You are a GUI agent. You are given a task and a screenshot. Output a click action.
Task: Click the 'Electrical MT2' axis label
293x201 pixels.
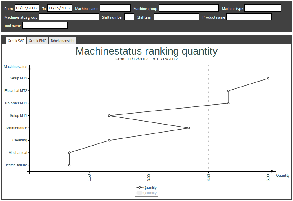click(16, 91)
